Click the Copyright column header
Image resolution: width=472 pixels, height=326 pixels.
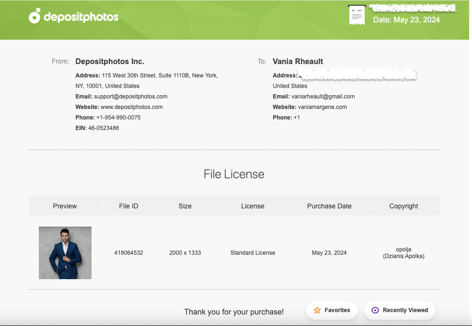pos(403,206)
